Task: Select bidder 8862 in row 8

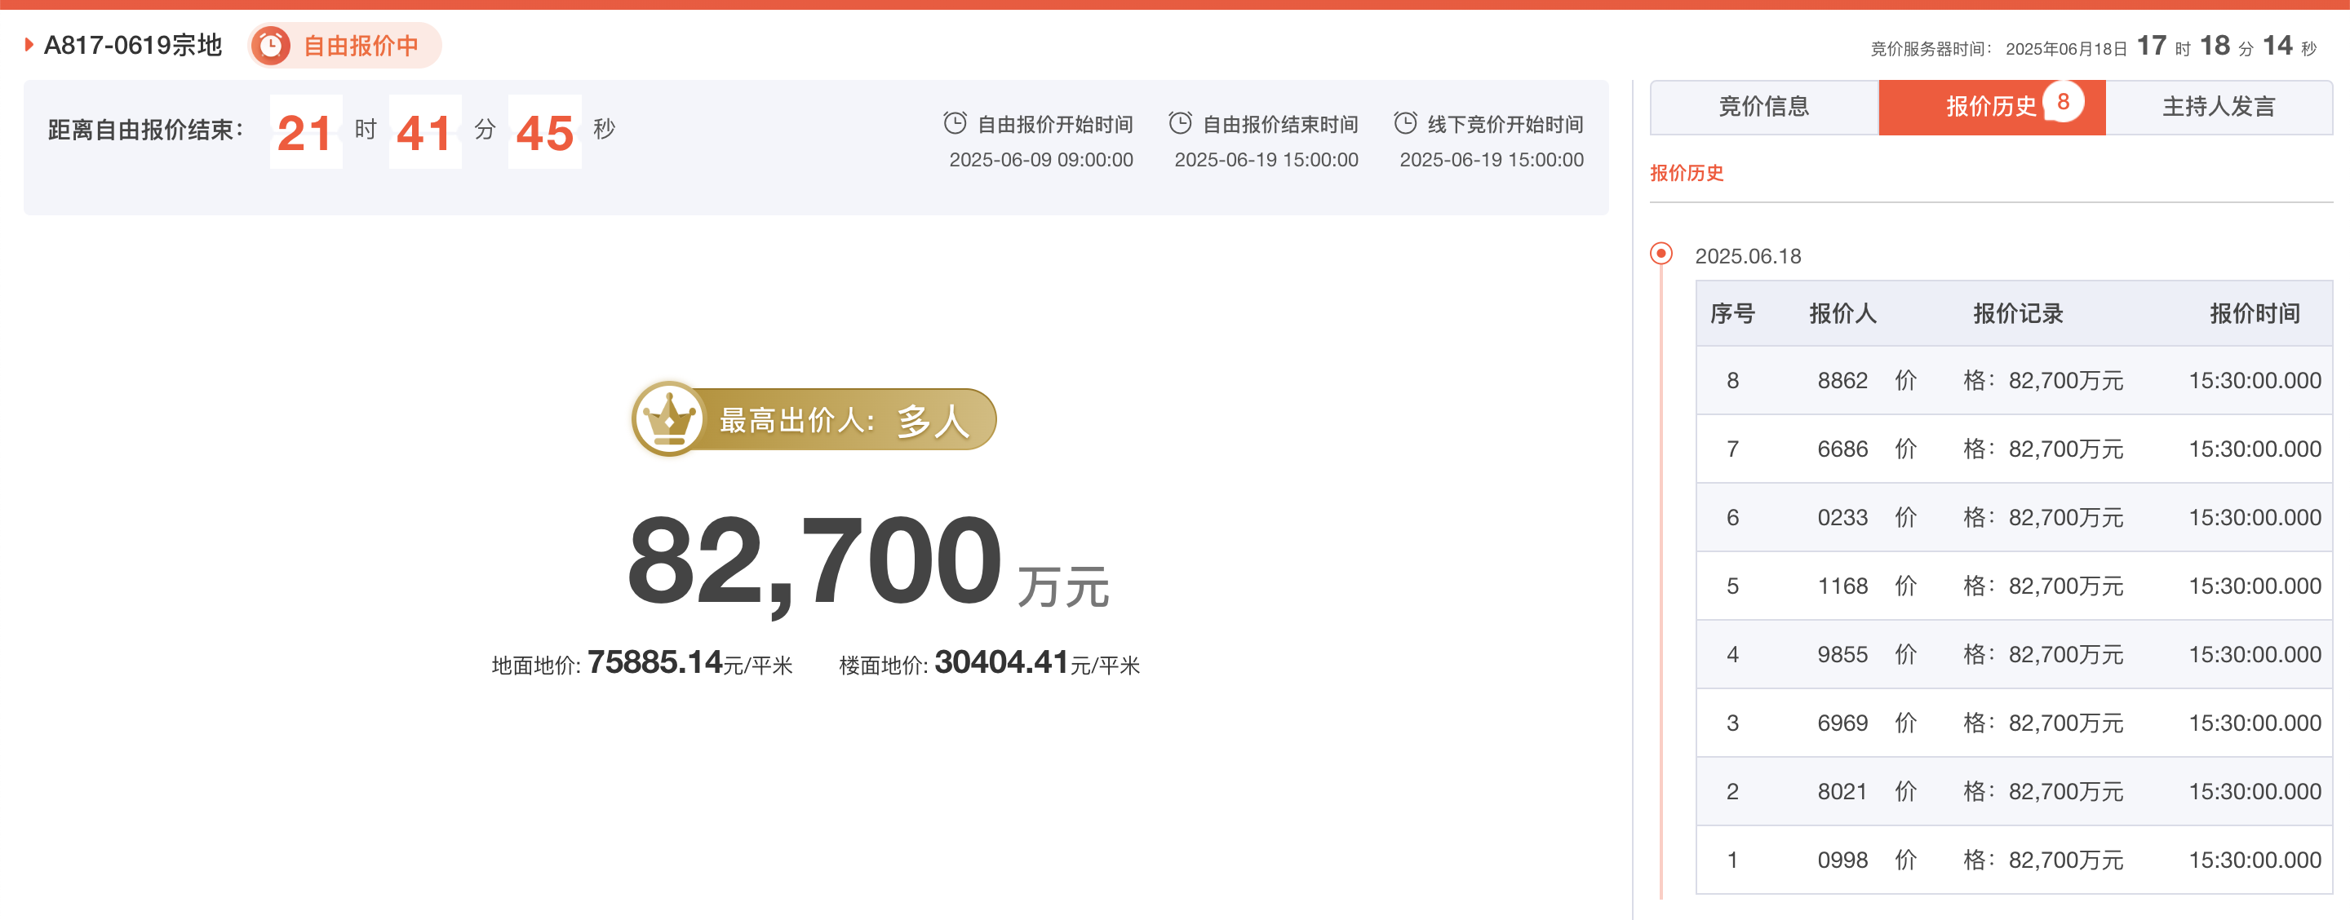Action: pos(1842,380)
